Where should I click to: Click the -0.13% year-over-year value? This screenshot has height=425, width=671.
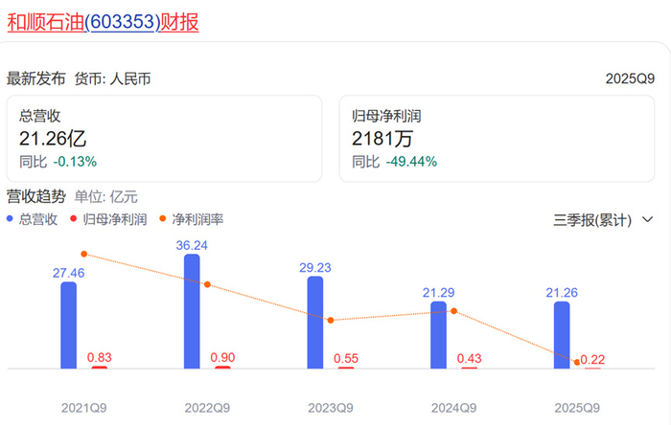[x=76, y=162]
